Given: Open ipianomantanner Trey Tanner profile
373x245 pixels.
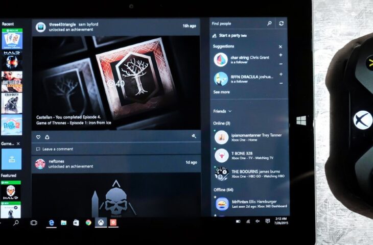Looking at the screenshot, I should (249, 137).
